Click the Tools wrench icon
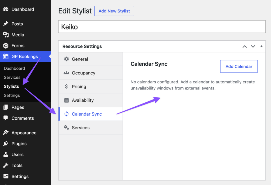The height and width of the screenshot is (185, 271). [x=6, y=165]
